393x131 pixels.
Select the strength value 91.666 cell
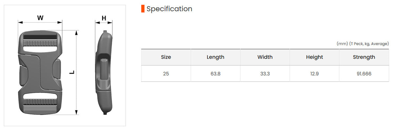click(x=364, y=74)
